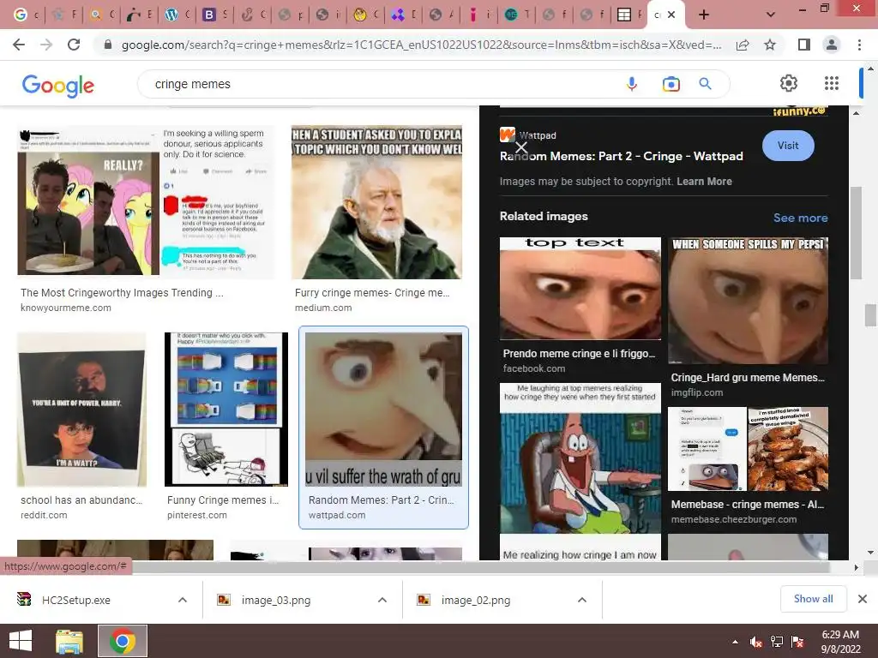Click the Google logo

(58, 85)
